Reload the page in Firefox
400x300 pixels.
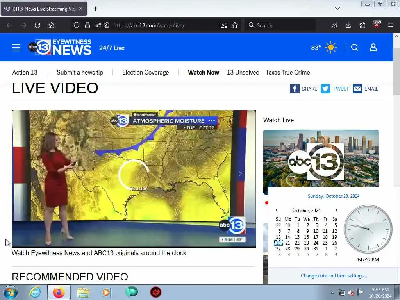tap(37, 25)
